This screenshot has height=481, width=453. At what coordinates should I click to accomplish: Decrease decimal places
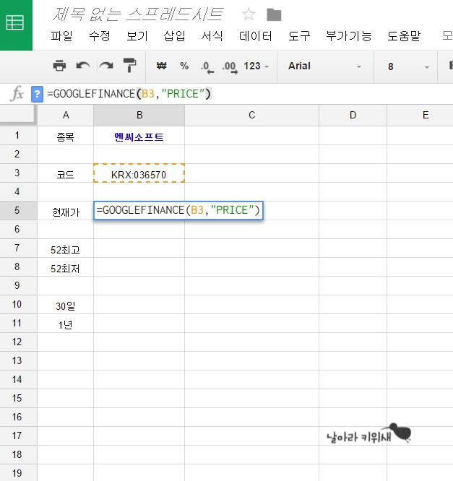[x=207, y=67]
